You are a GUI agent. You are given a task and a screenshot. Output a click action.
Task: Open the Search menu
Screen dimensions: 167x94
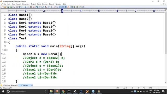[19, 4]
